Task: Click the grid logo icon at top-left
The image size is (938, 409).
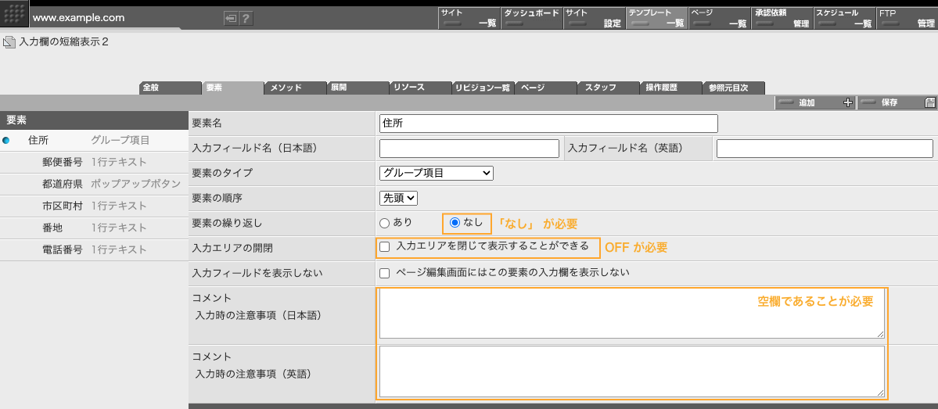Action: click(15, 15)
